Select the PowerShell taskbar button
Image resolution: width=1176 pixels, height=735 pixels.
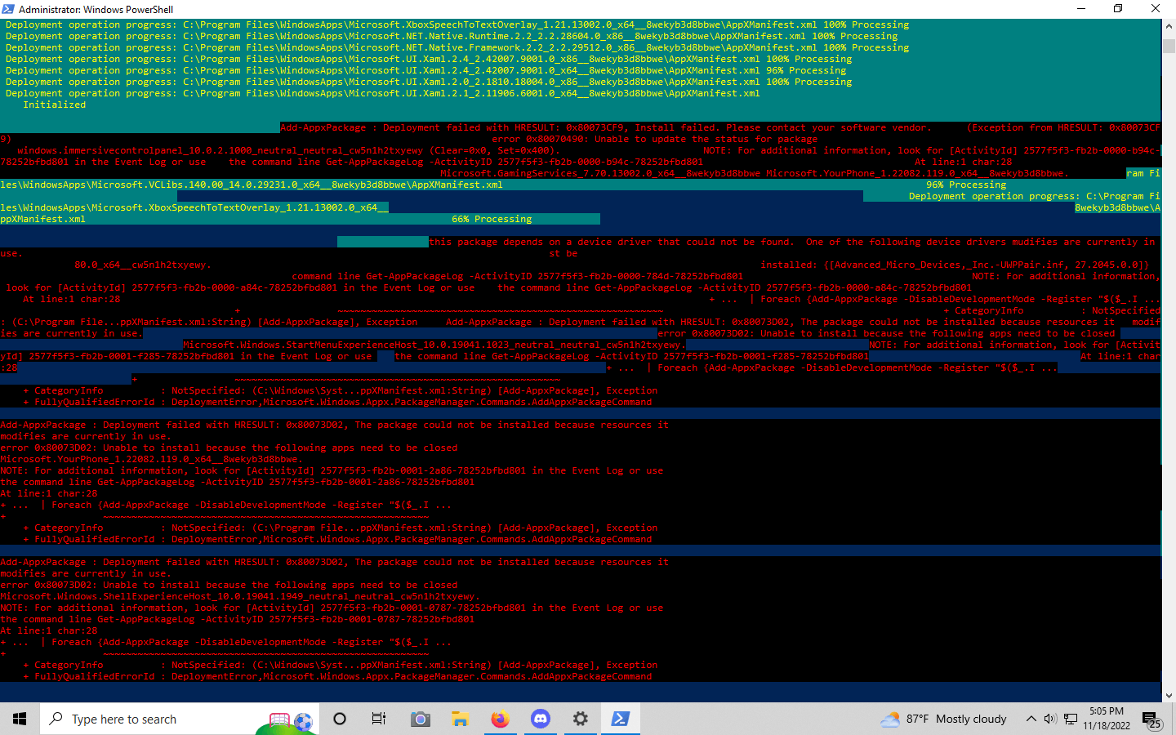coord(620,719)
